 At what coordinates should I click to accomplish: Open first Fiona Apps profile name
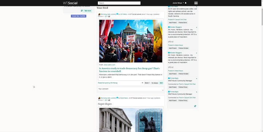(174, 78)
